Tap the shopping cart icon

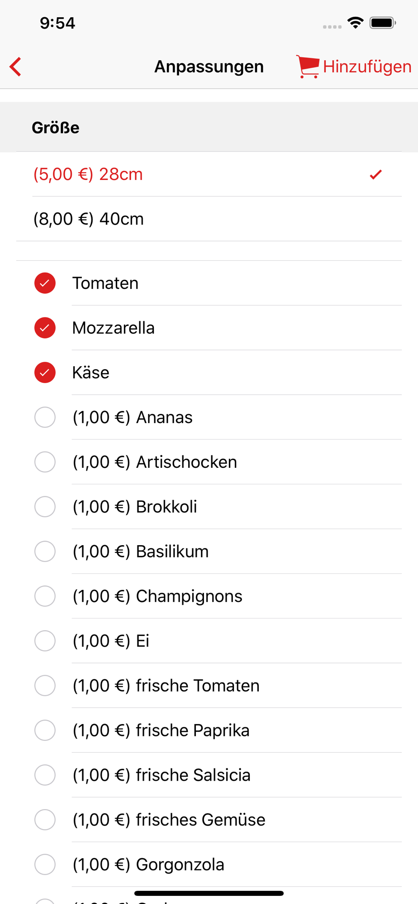tap(308, 66)
